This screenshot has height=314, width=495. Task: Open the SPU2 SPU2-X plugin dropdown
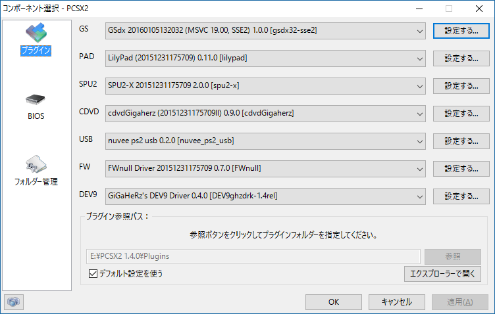(265, 86)
